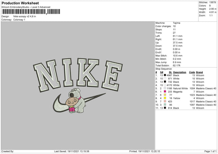Click the Colors value 8
This screenshot has width=218, height=154.
point(210,6)
